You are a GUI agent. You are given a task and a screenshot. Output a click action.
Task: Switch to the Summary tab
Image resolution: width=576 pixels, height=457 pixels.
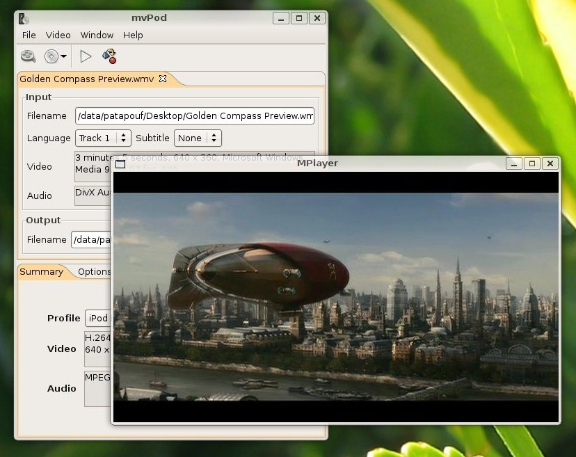pos(42,271)
